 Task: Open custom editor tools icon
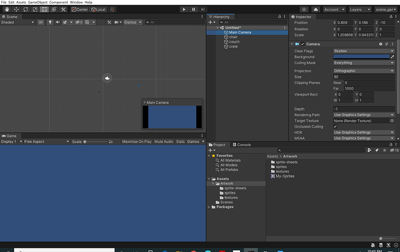tap(63, 9)
